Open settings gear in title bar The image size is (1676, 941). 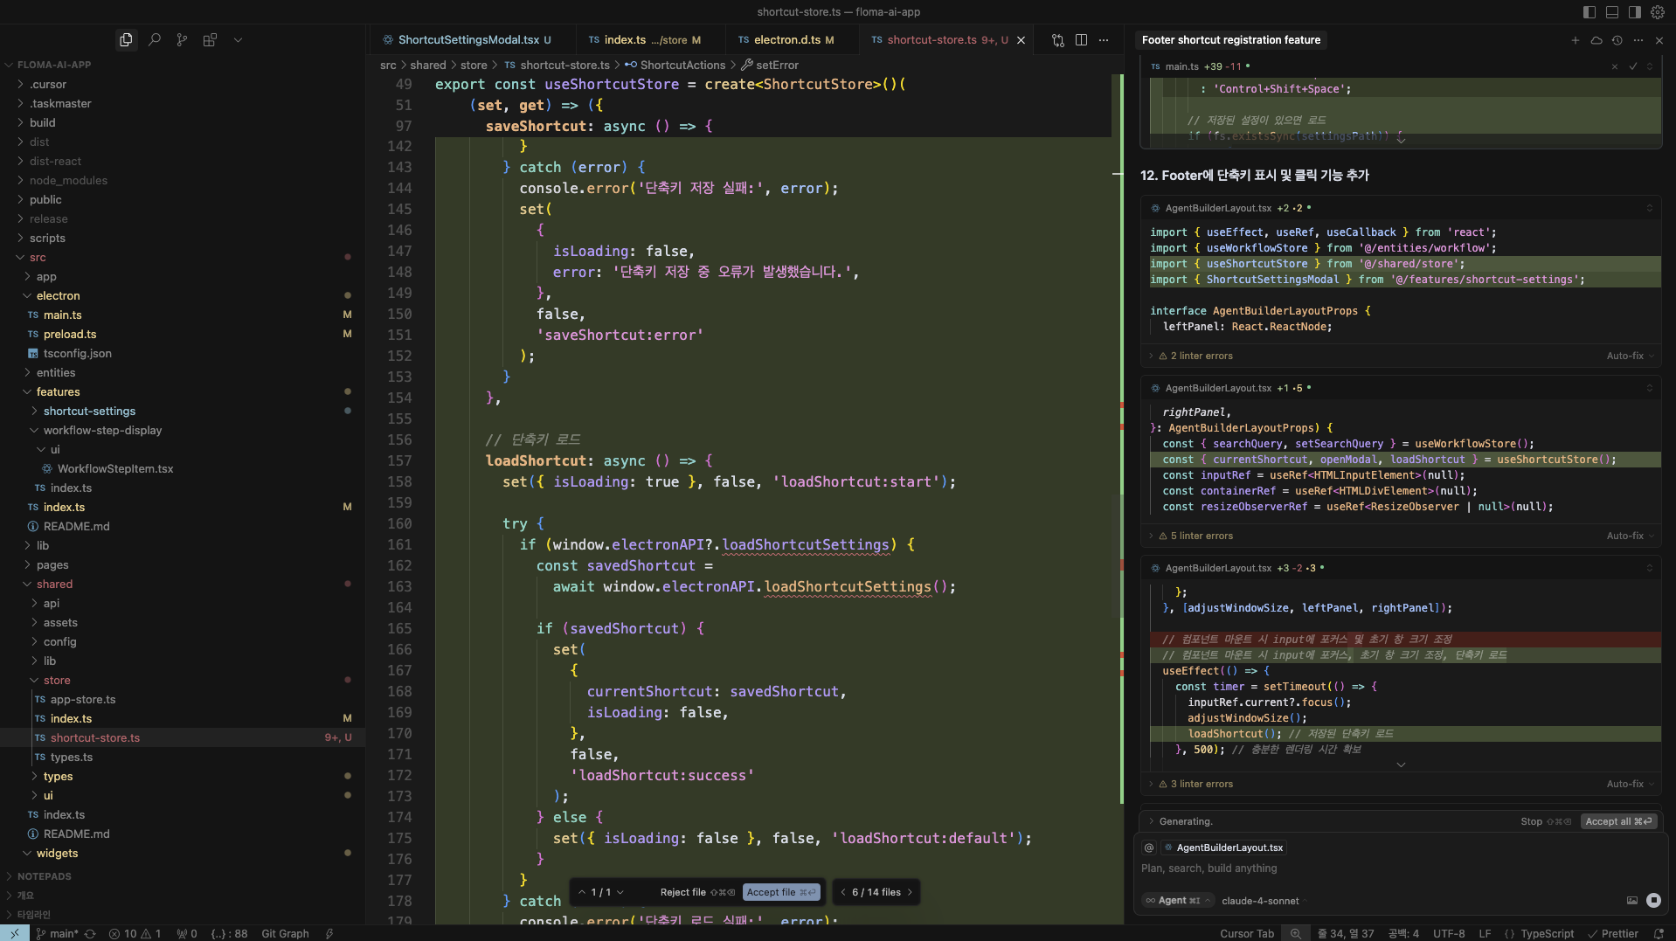click(x=1658, y=12)
